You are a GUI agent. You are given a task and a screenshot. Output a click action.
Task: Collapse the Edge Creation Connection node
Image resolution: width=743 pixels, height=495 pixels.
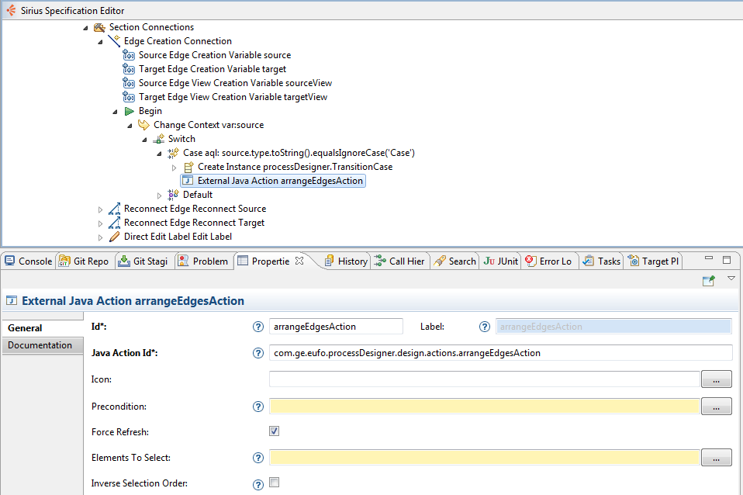click(x=100, y=42)
